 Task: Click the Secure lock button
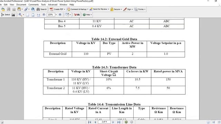[115, 9]
